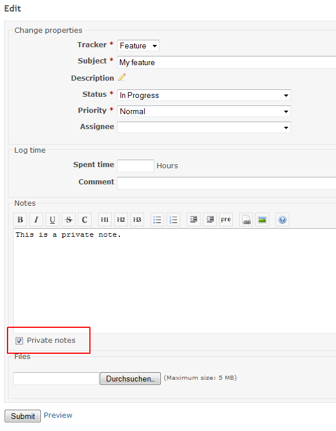Edit description using the pencil icon
Screen dimensions: 336x431
click(x=122, y=77)
